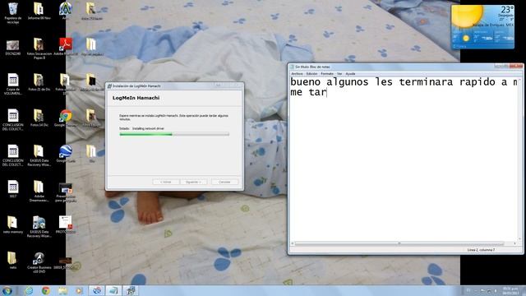Launch Google Chrome from the taskbar

click(x=46, y=290)
